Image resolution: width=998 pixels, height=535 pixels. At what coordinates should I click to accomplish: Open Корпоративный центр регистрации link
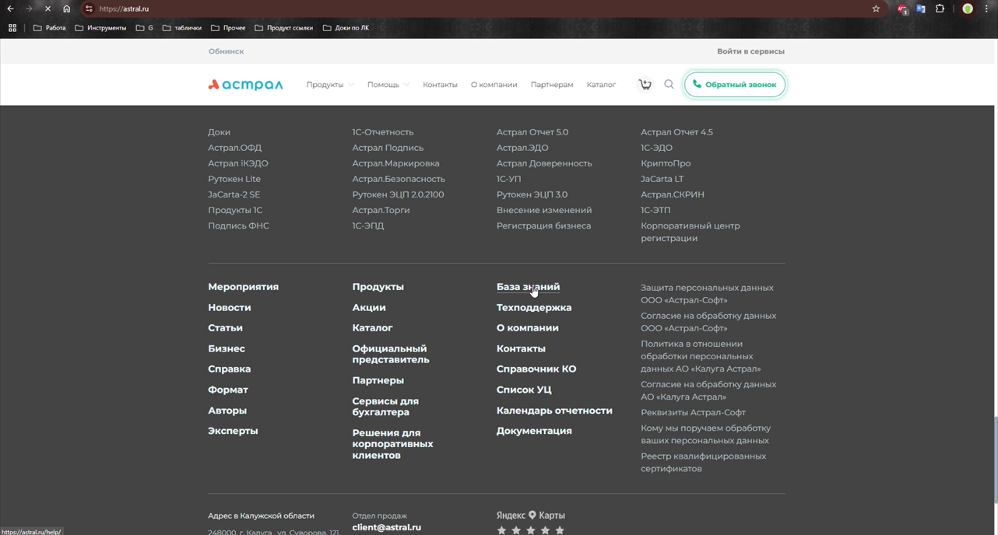coord(691,232)
